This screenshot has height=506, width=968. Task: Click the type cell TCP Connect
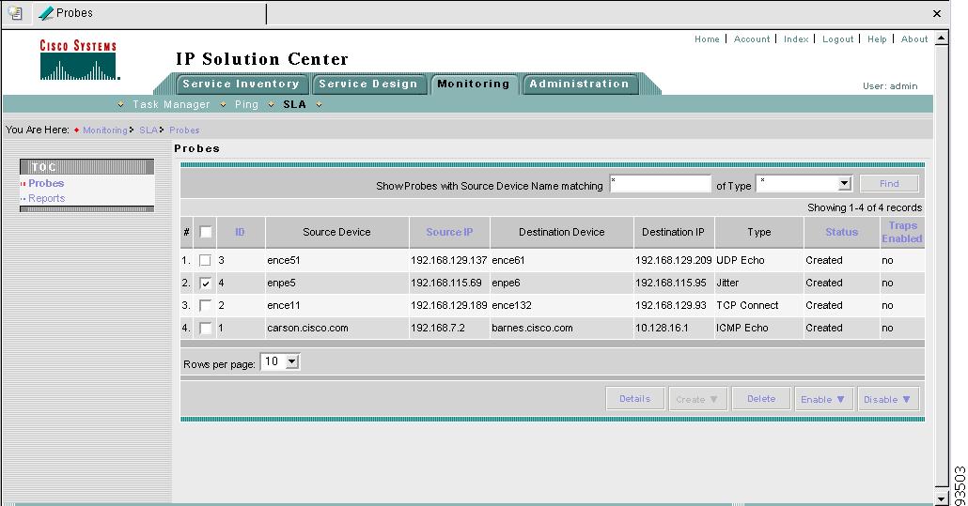coord(747,305)
